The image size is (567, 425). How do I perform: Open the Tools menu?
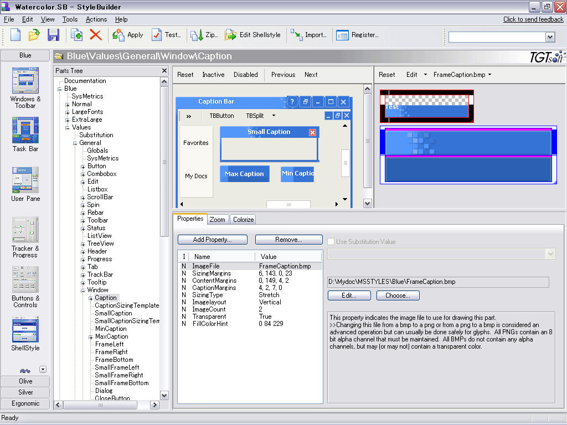pos(70,19)
